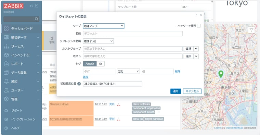Expand the 管理 chevron
Screen dimensions: 260x135
(x=38, y=99)
